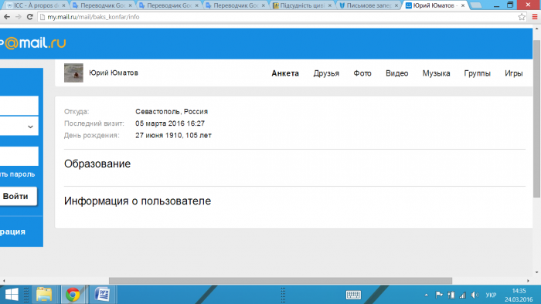Bookmark this page with the star icon
Viewport: 541px width, 304px height.
click(x=522, y=17)
